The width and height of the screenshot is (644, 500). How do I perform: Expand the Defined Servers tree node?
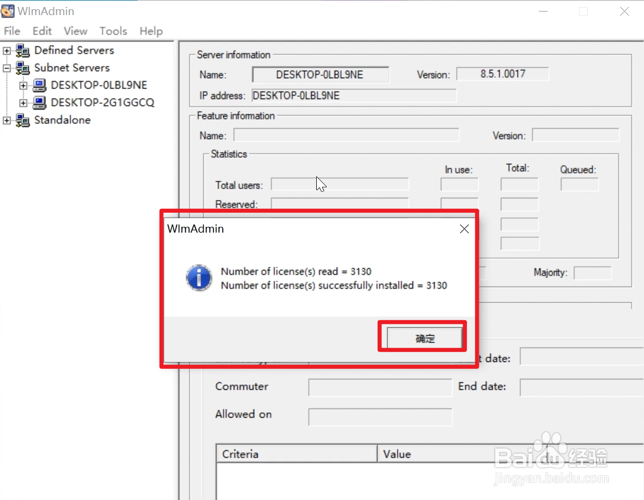[6, 50]
